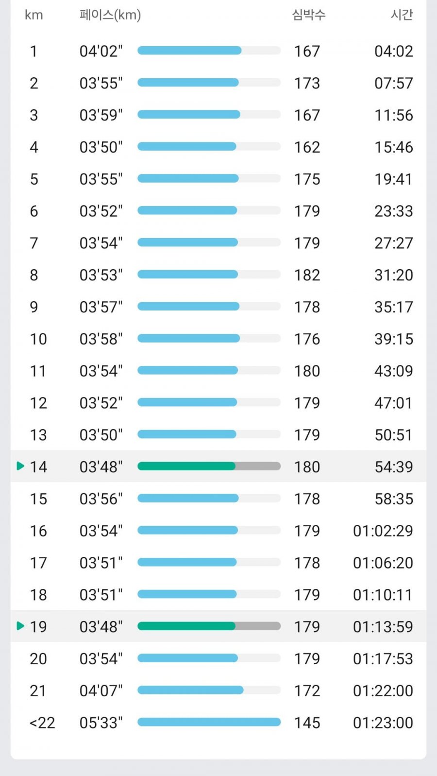This screenshot has width=437, height=776.
Task: Tap the km column header
Action: pyautogui.click(x=34, y=15)
